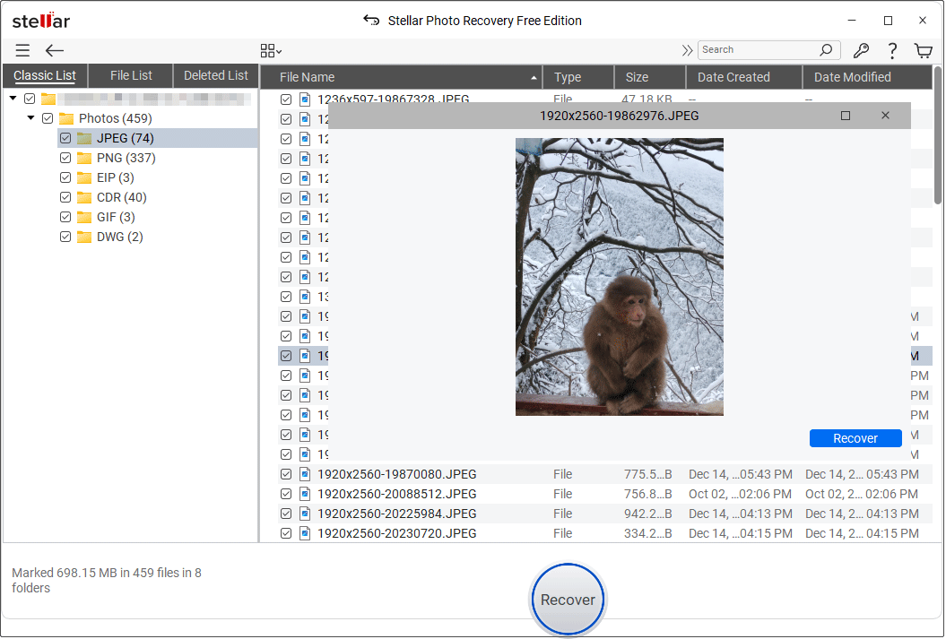
Task: Sort by the Date Created column
Action: (744, 77)
